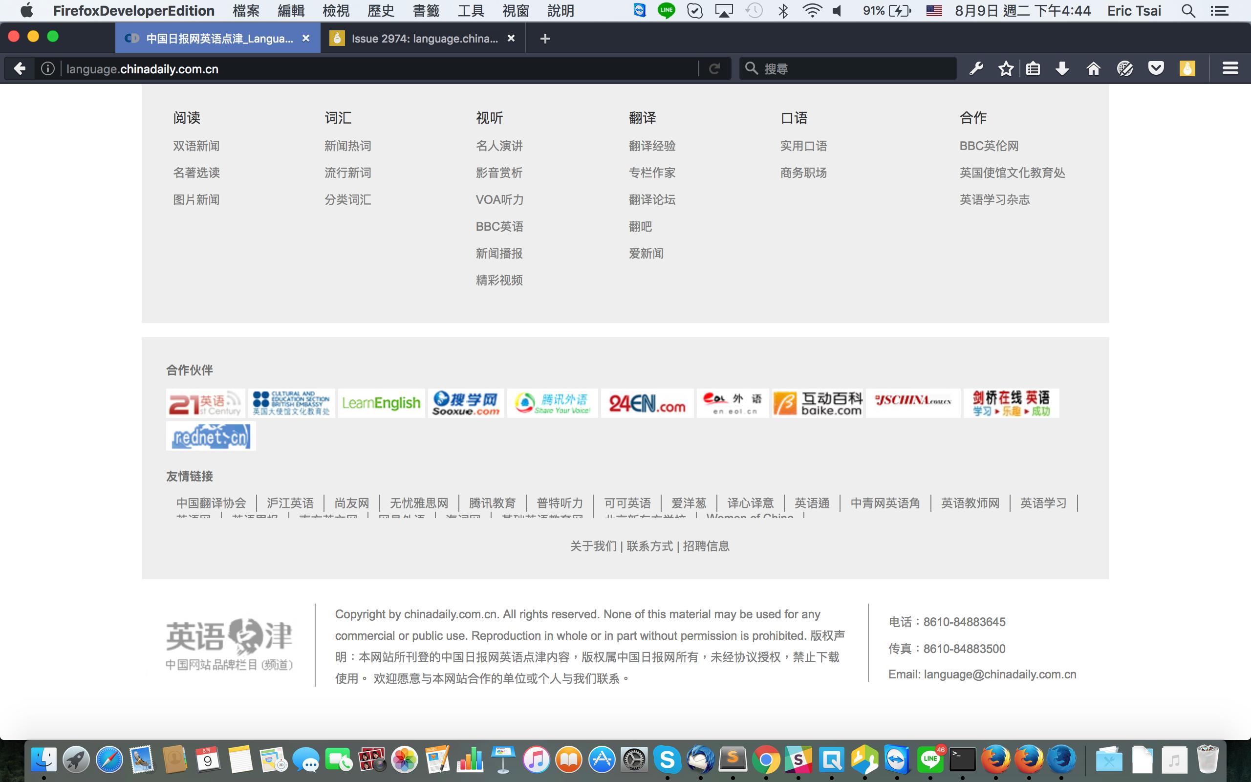
Task: Click the 英语点津 footer logo
Action: 229,645
